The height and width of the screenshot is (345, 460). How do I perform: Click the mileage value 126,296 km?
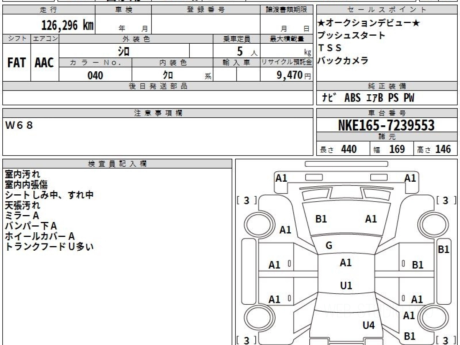pos(67,25)
